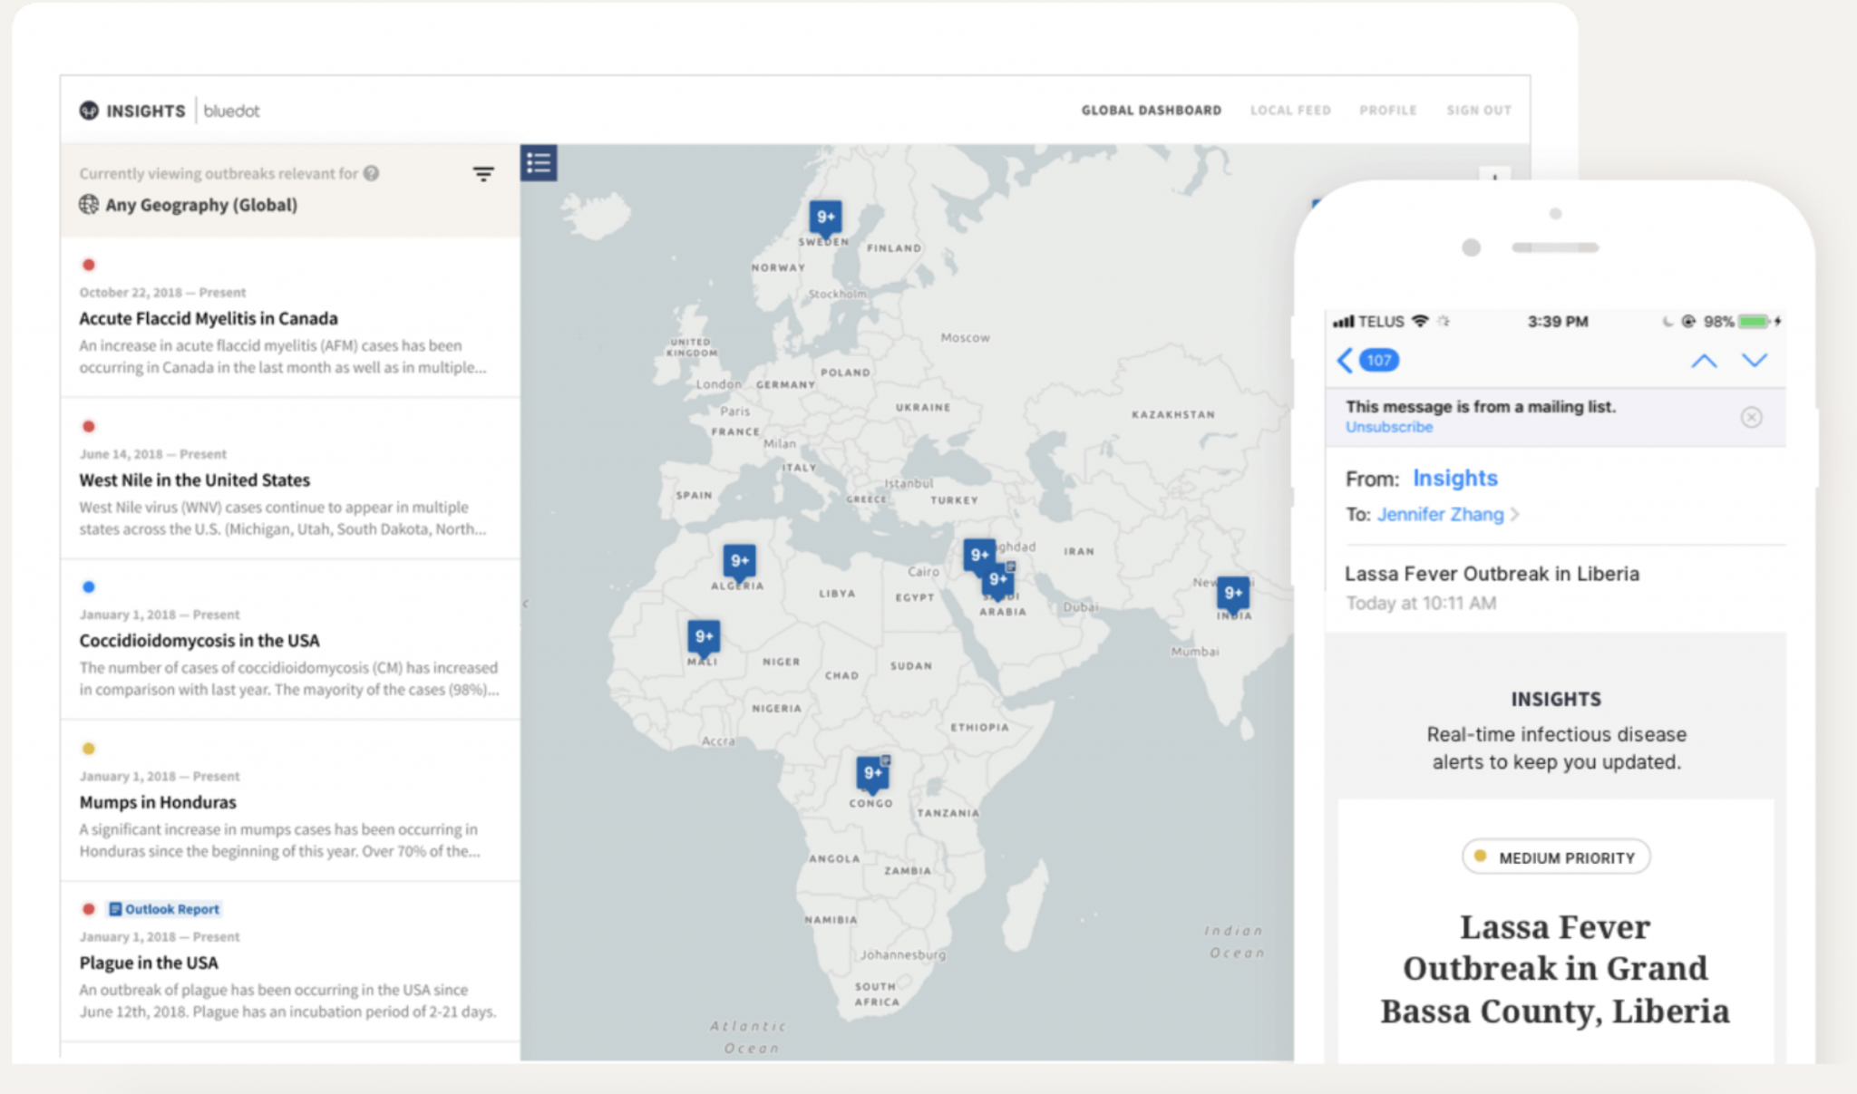The image size is (1857, 1094).
Task: Dismiss the mailing list banner
Action: (x=1751, y=417)
